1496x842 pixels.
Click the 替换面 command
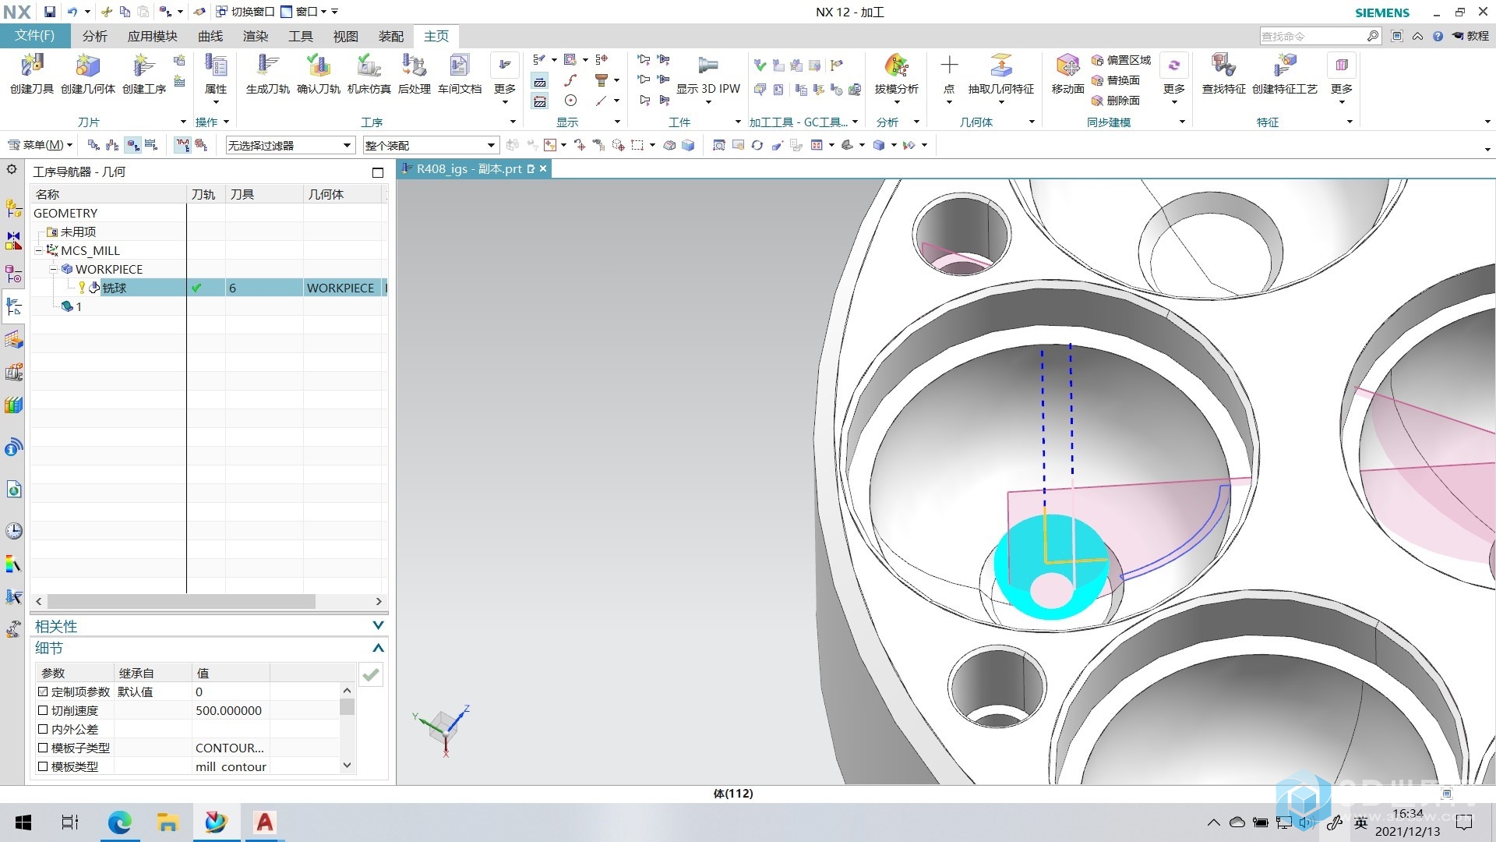coord(1116,80)
